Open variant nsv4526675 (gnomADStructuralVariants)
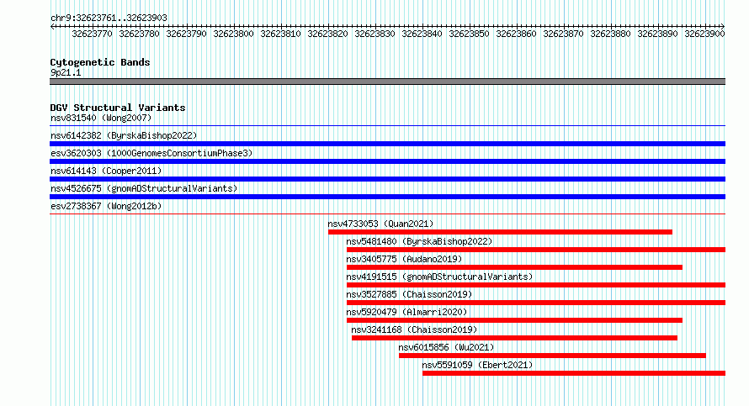This screenshot has height=406, width=749. click(144, 188)
